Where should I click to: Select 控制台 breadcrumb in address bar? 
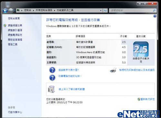point(27,10)
